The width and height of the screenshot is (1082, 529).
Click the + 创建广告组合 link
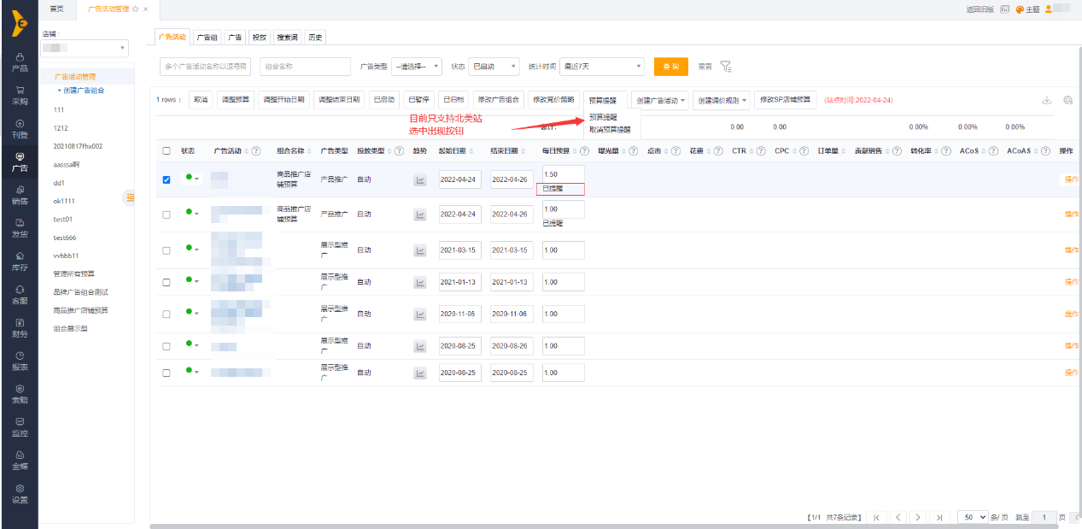[80, 90]
